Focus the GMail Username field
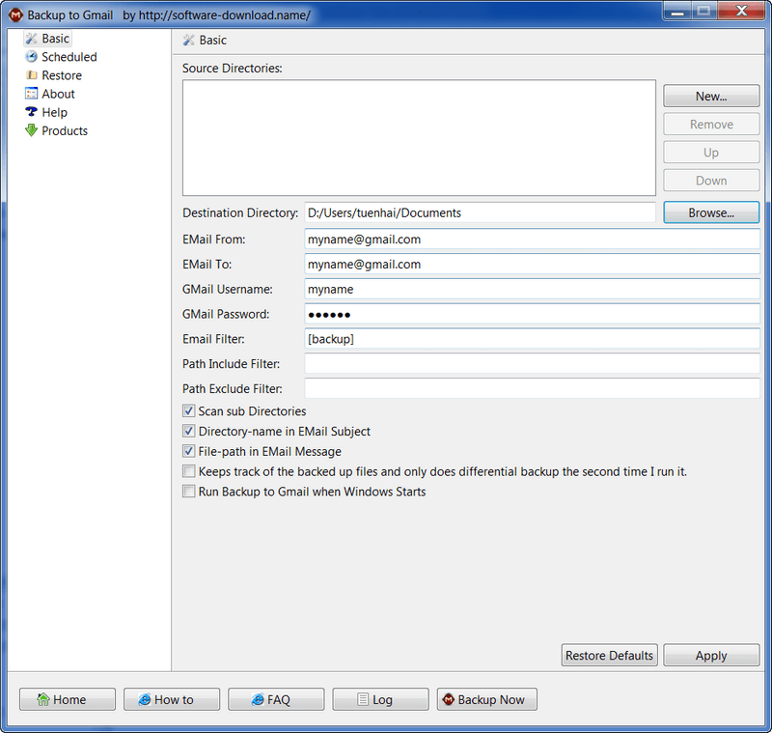 coord(533,289)
